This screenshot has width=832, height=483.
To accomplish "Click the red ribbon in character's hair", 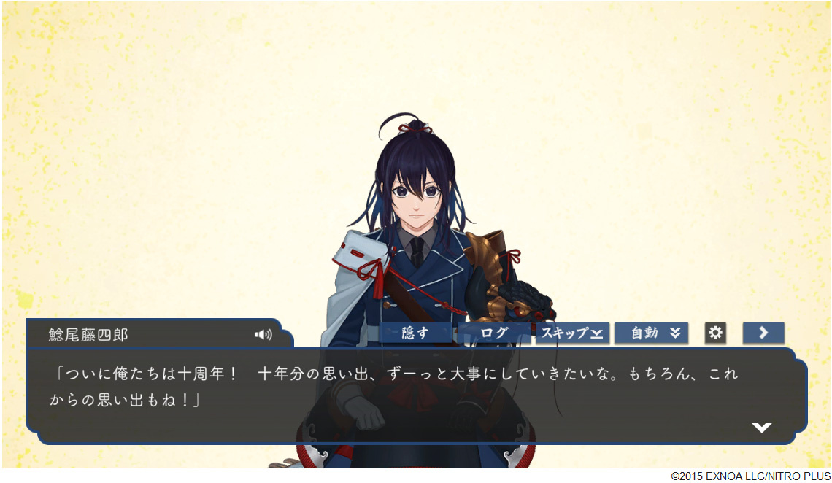I will [415, 128].
